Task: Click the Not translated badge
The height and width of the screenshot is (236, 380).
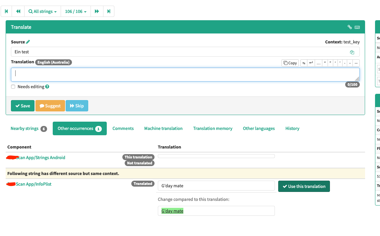Action: tap(140, 163)
